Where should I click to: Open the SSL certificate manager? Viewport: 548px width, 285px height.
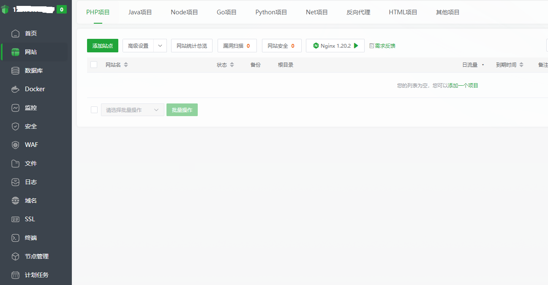pos(29,219)
